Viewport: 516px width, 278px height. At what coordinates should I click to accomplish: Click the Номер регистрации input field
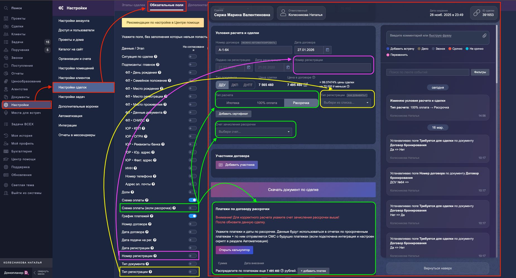pyautogui.click(x=332, y=67)
